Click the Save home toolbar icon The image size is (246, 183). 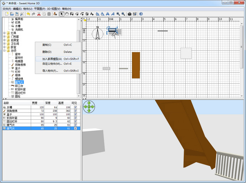pos(17,14)
